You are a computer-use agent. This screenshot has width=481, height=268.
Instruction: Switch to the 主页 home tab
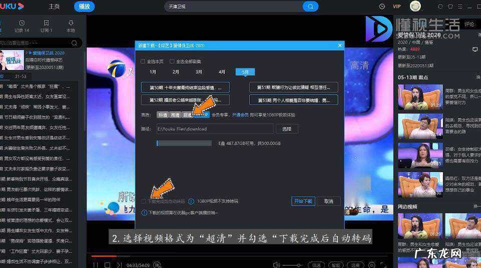click(54, 6)
